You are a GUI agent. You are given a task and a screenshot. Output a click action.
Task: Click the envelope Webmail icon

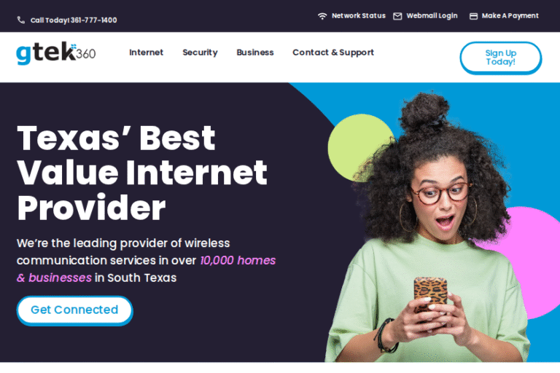pos(397,16)
